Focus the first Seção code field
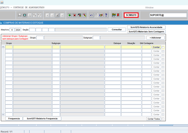Image resolution: width=188 pixels, height=133 pixels. point(32,30)
